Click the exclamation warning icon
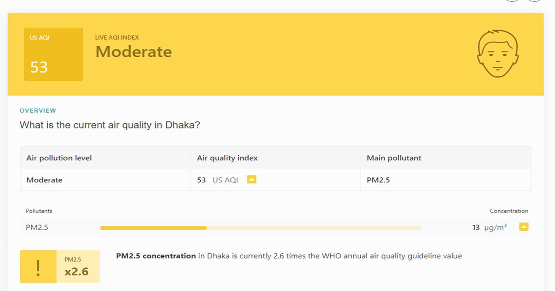 click(39, 267)
